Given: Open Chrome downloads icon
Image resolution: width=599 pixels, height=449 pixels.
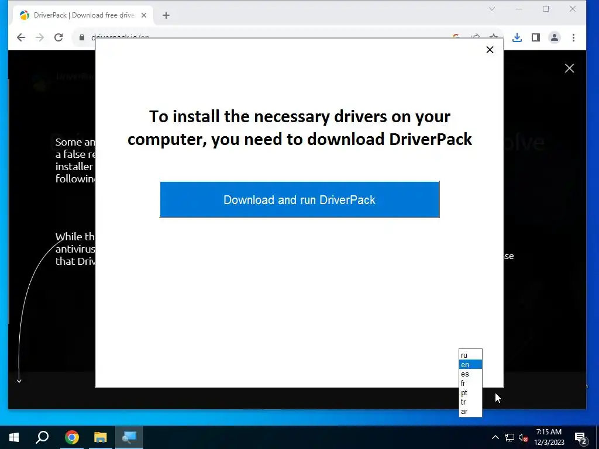Looking at the screenshot, I should click(x=517, y=37).
